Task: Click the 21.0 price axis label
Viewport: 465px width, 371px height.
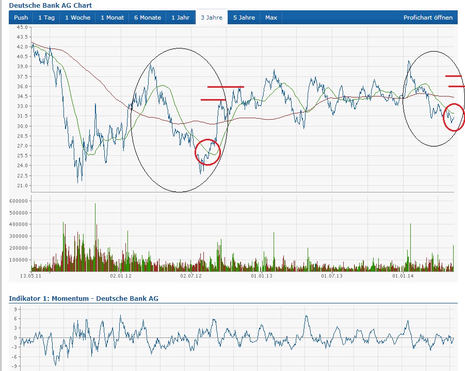Action: coord(22,185)
